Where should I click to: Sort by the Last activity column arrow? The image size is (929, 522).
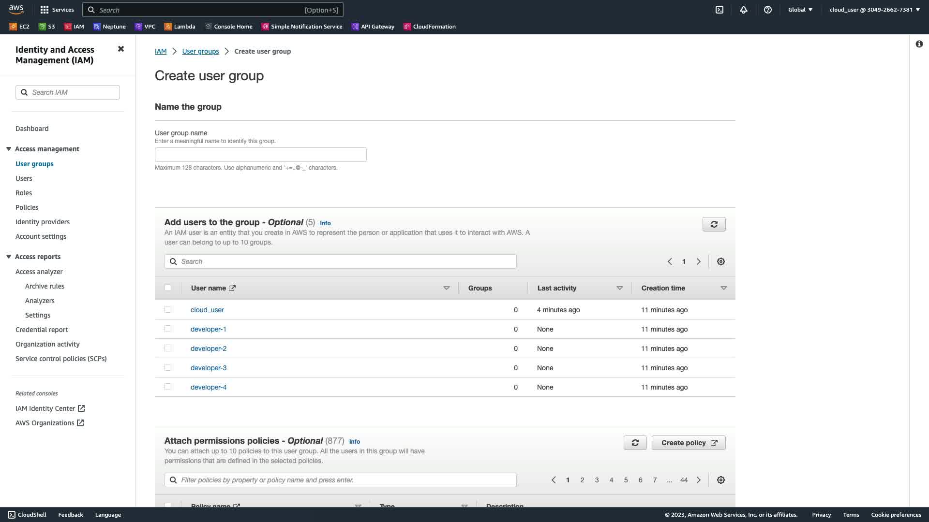[619, 288]
